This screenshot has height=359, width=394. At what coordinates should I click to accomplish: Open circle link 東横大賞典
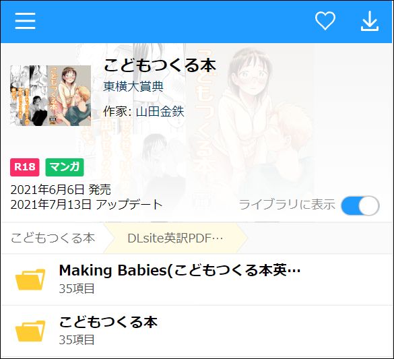click(x=133, y=86)
